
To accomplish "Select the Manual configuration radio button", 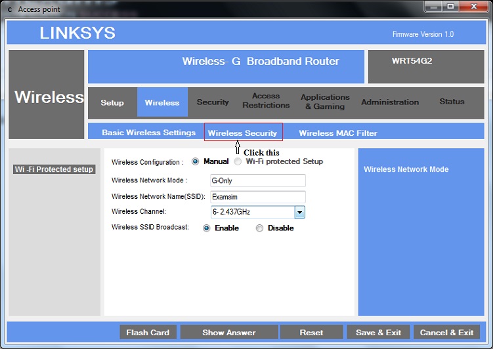I will (x=195, y=161).
